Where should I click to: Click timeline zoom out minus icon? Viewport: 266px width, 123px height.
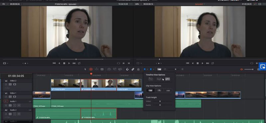click(x=165, y=69)
